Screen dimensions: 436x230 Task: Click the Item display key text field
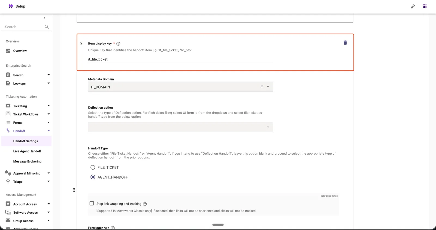(180, 59)
